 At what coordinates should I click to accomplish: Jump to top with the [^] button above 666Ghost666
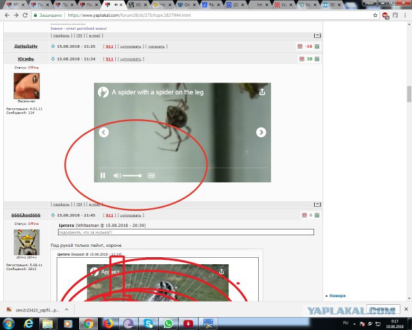(x=317, y=204)
